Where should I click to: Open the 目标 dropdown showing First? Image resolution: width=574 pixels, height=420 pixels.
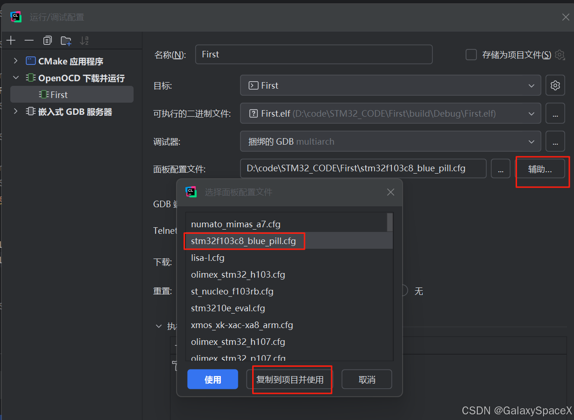tap(390, 85)
